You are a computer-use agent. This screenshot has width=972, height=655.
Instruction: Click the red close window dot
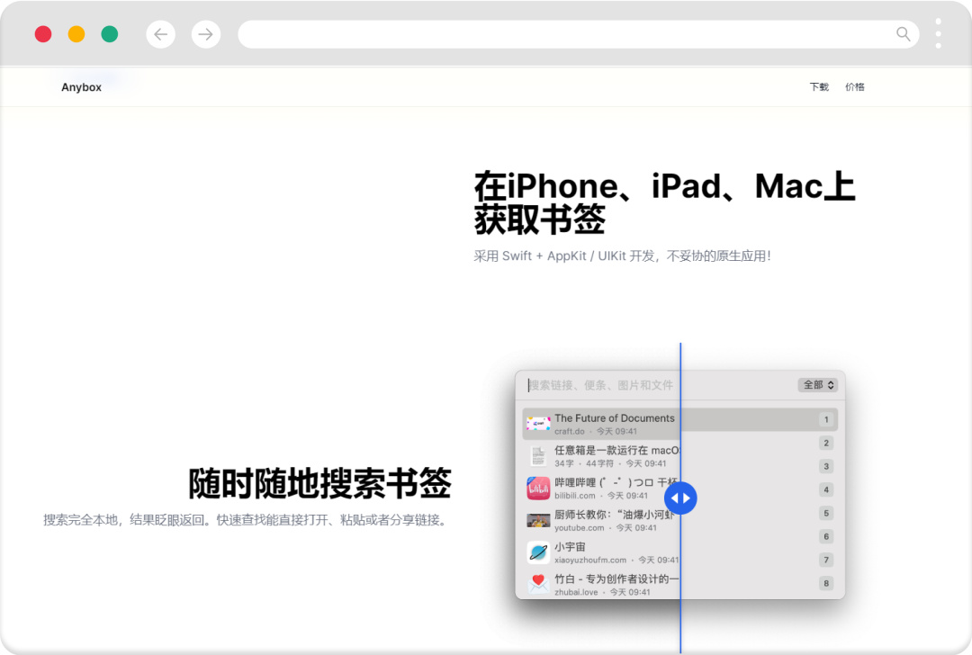(x=43, y=34)
